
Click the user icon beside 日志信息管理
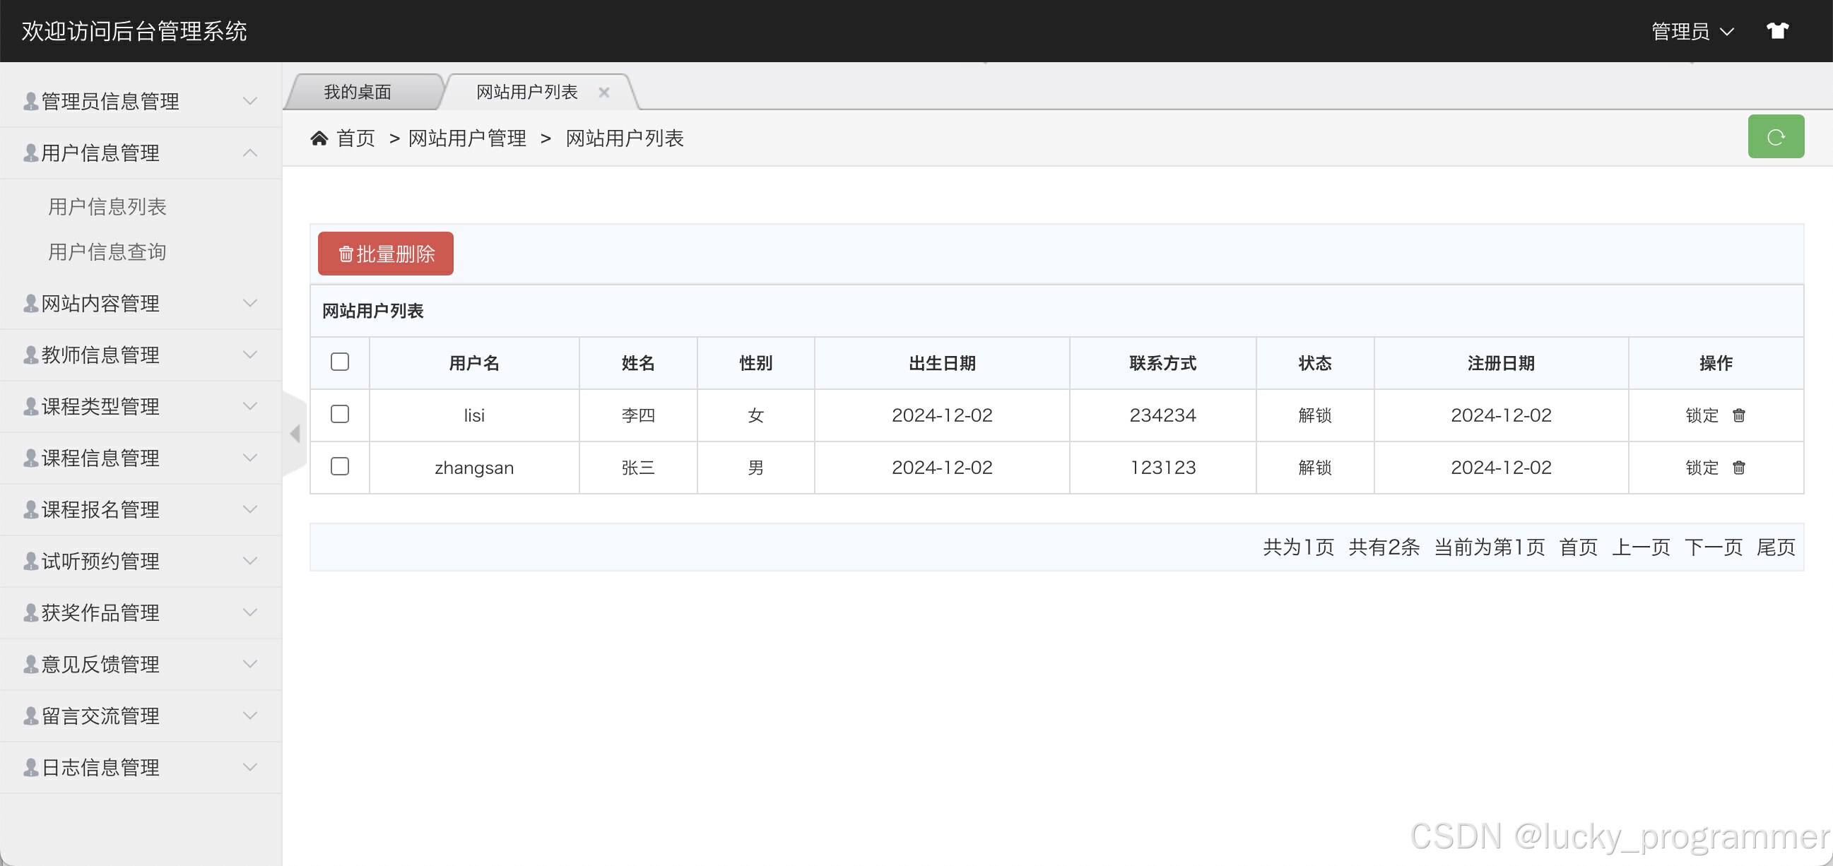point(30,767)
